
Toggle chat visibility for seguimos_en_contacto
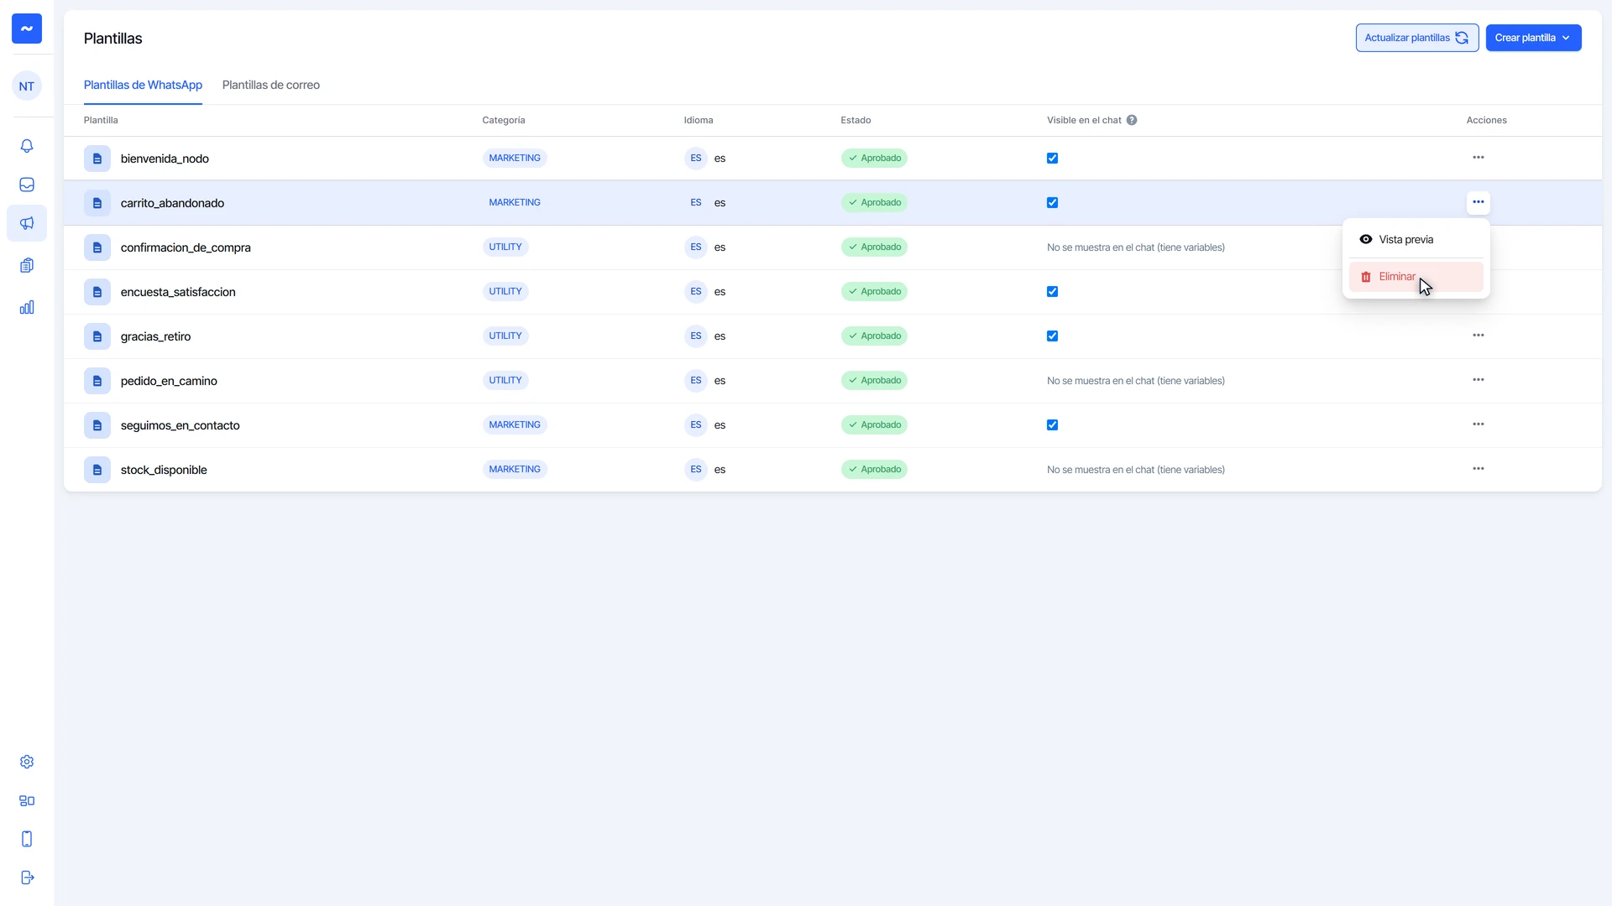(x=1052, y=425)
